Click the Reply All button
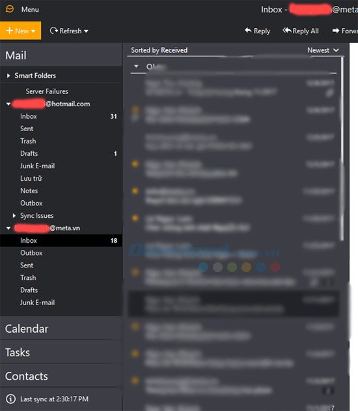 [301, 31]
